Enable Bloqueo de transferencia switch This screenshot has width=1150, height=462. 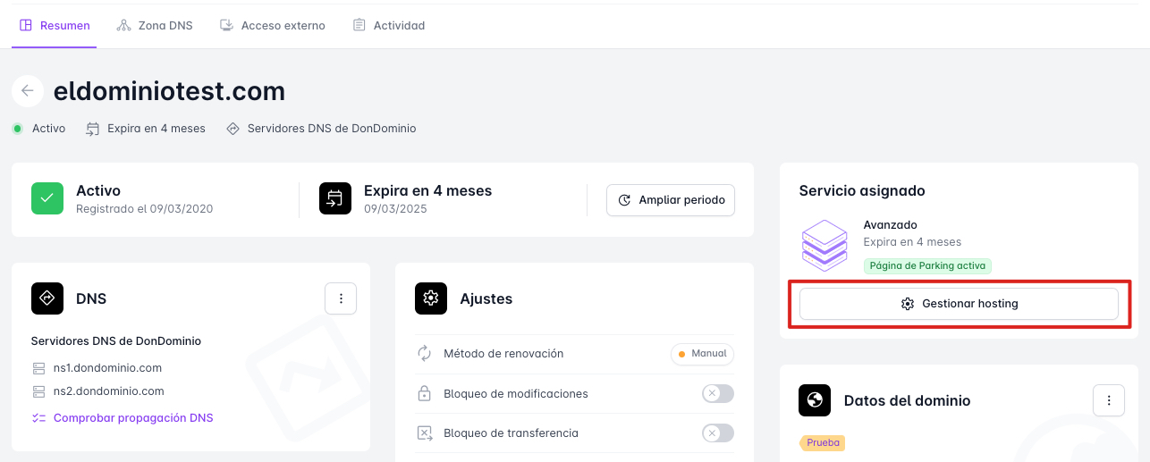tap(717, 433)
